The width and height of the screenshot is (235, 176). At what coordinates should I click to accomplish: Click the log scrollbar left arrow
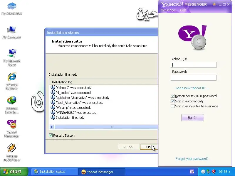52,127
